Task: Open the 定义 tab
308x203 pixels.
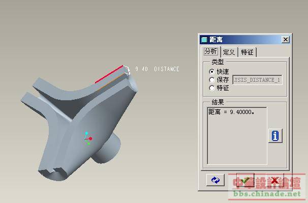Action: point(229,52)
